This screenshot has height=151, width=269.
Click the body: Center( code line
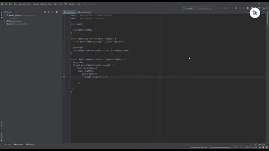[x=90, y=74]
